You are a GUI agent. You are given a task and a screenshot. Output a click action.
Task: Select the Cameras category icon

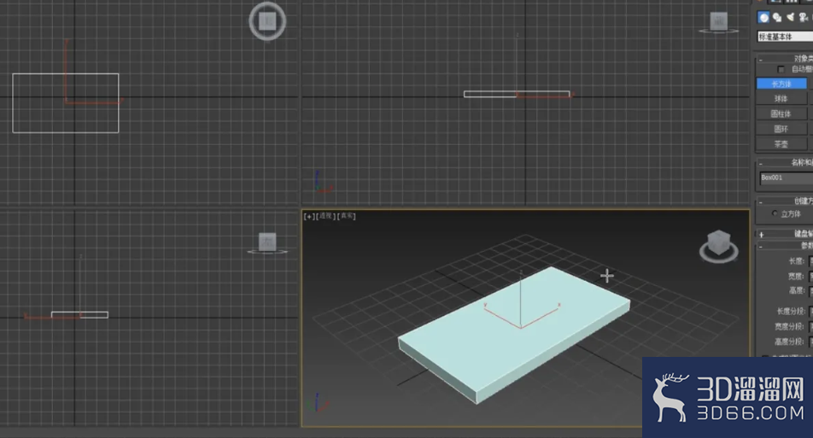tap(803, 18)
